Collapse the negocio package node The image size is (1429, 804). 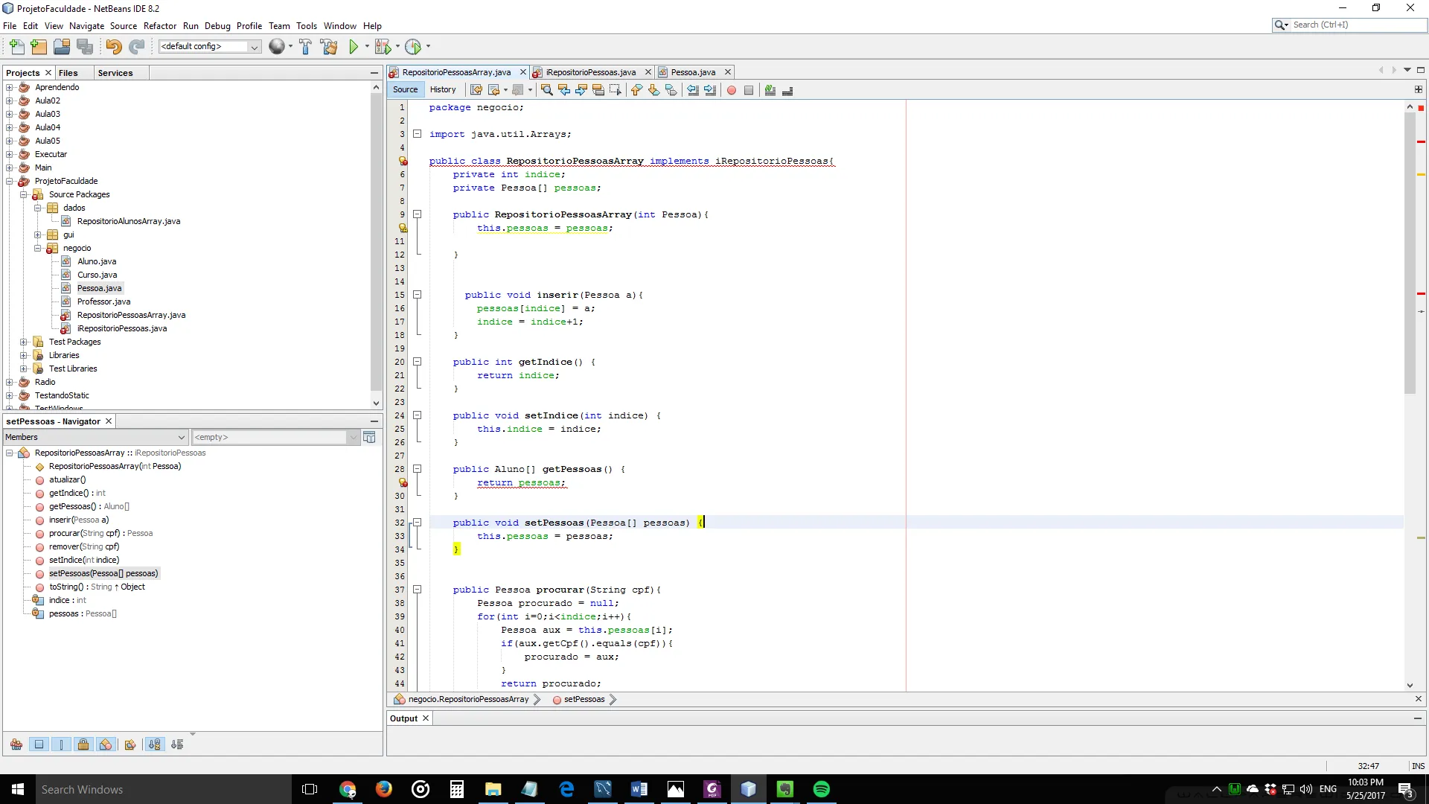pyautogui.click(x=38, y=248)
